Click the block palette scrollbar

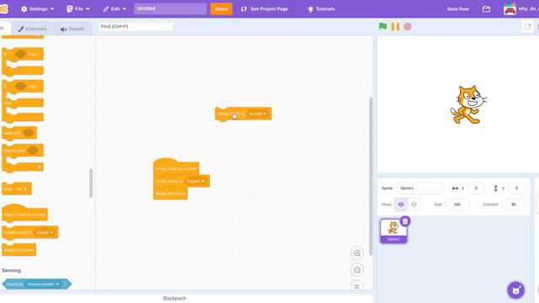91,183
